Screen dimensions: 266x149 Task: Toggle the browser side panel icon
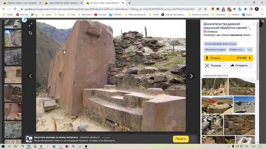point(251,9)
